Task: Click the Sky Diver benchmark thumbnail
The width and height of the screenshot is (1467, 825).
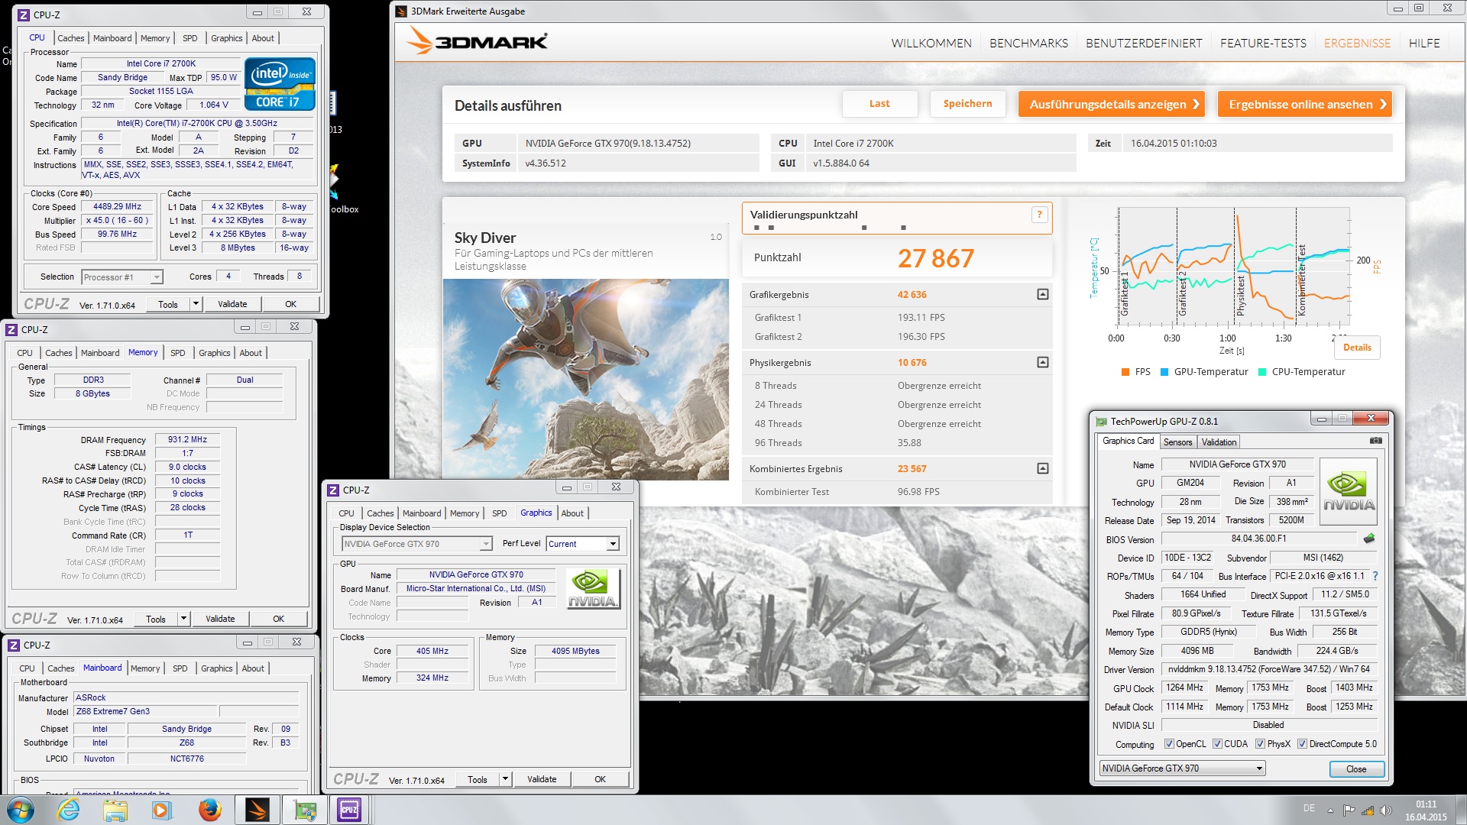Action: tap(585, 380)
